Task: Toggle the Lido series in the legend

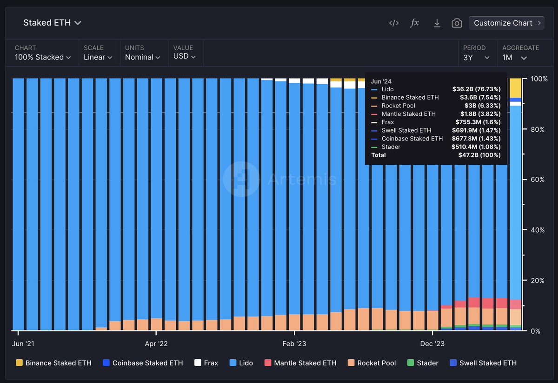Action: pos(241,363)
